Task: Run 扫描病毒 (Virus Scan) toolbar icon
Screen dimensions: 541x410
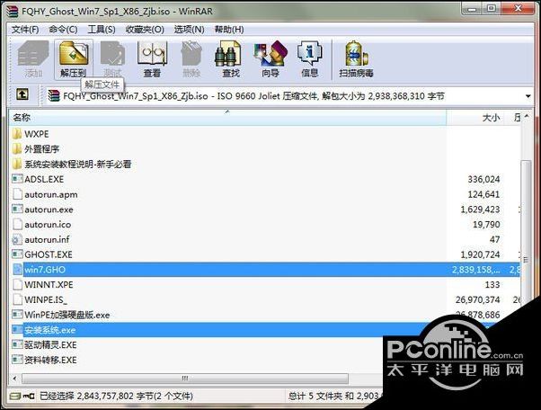Action: pyautogui.click(x=356, y=58)
